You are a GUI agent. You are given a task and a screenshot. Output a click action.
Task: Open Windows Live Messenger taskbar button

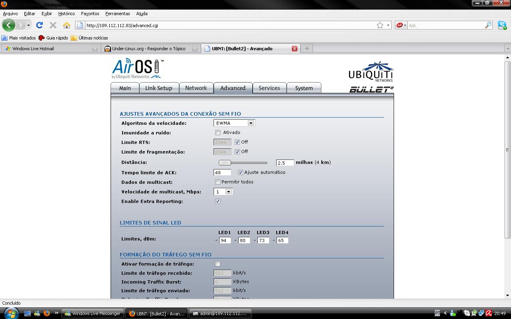click(93, 313)
